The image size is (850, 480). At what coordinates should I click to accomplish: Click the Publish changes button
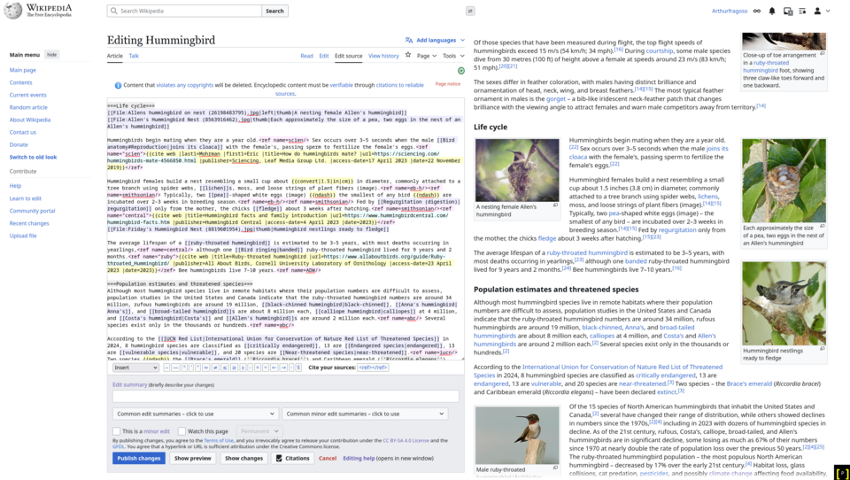click(x=139, y=459)
